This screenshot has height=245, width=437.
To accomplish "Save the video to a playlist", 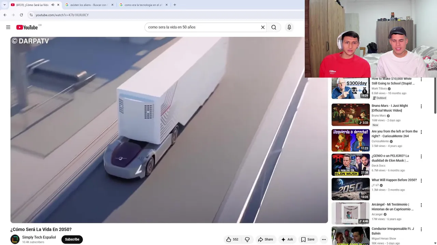I will click(x=308, y=240).
